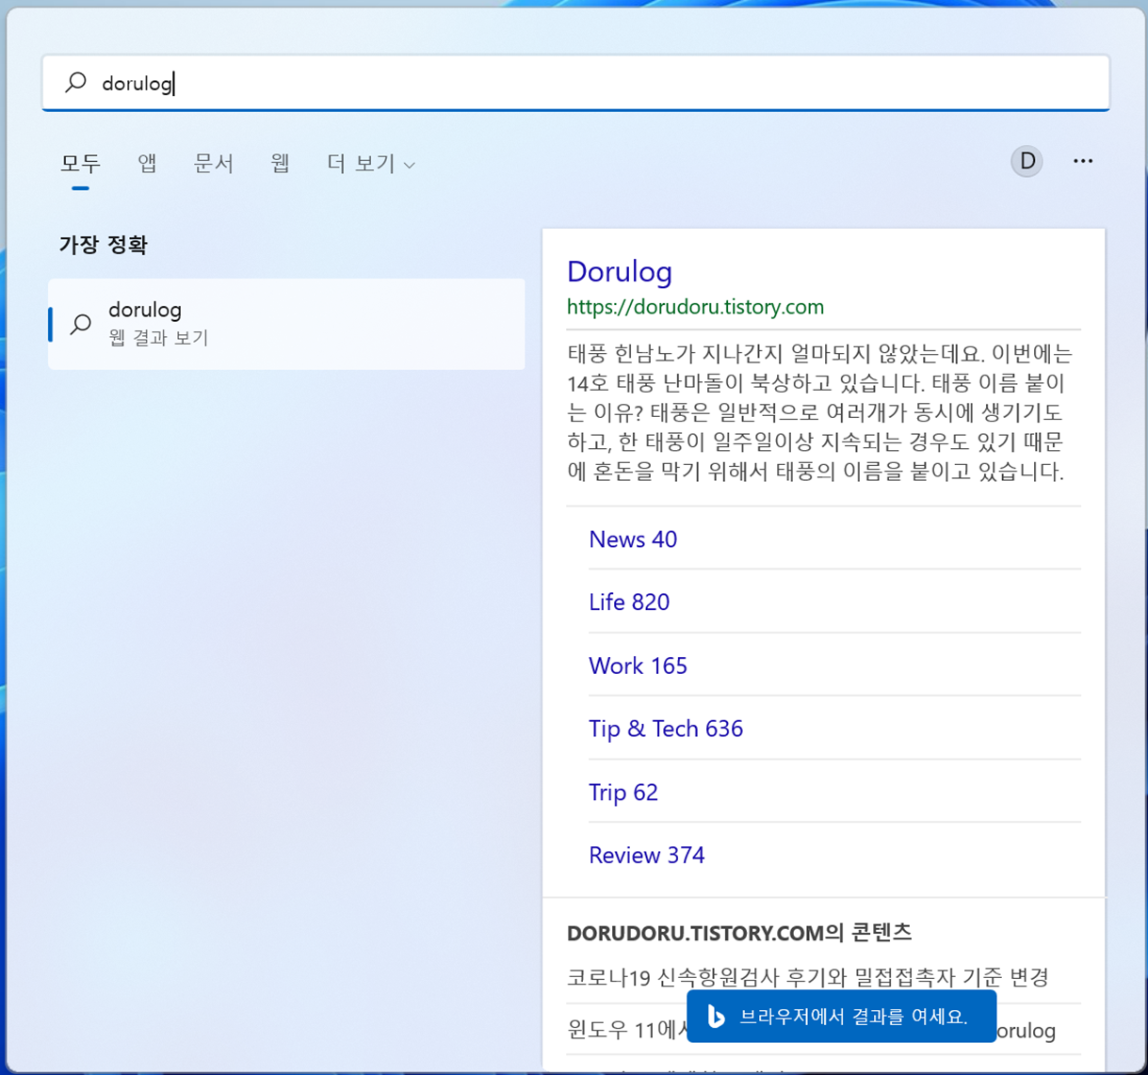The height and width of the screenshot is (1075, 1148).
Task: Switch to the 문서 tab
Action: click(x=213, y=164)
